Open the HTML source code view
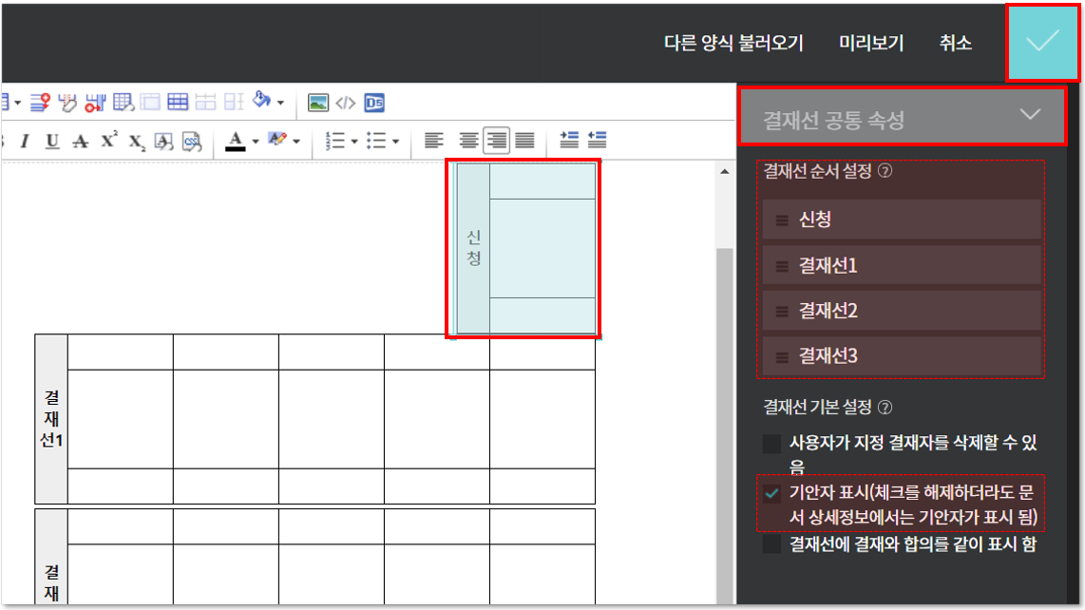The height and width of the screenshot is (610, 1085). 346,103
